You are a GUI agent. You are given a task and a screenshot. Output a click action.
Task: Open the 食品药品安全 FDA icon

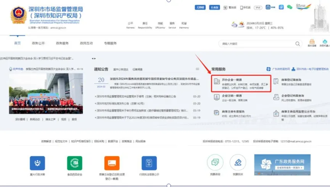(x=74, y=163)
